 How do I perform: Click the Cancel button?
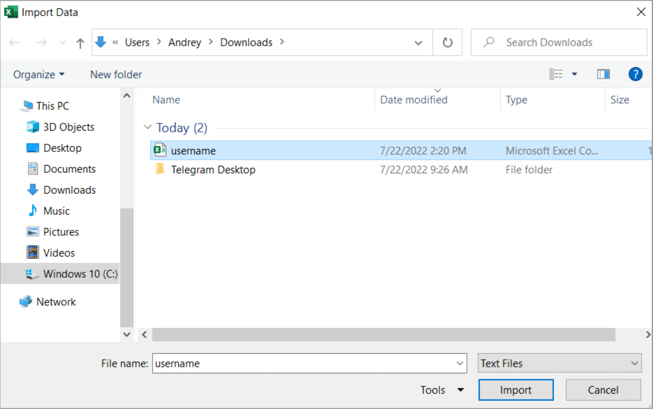point(603,389)
